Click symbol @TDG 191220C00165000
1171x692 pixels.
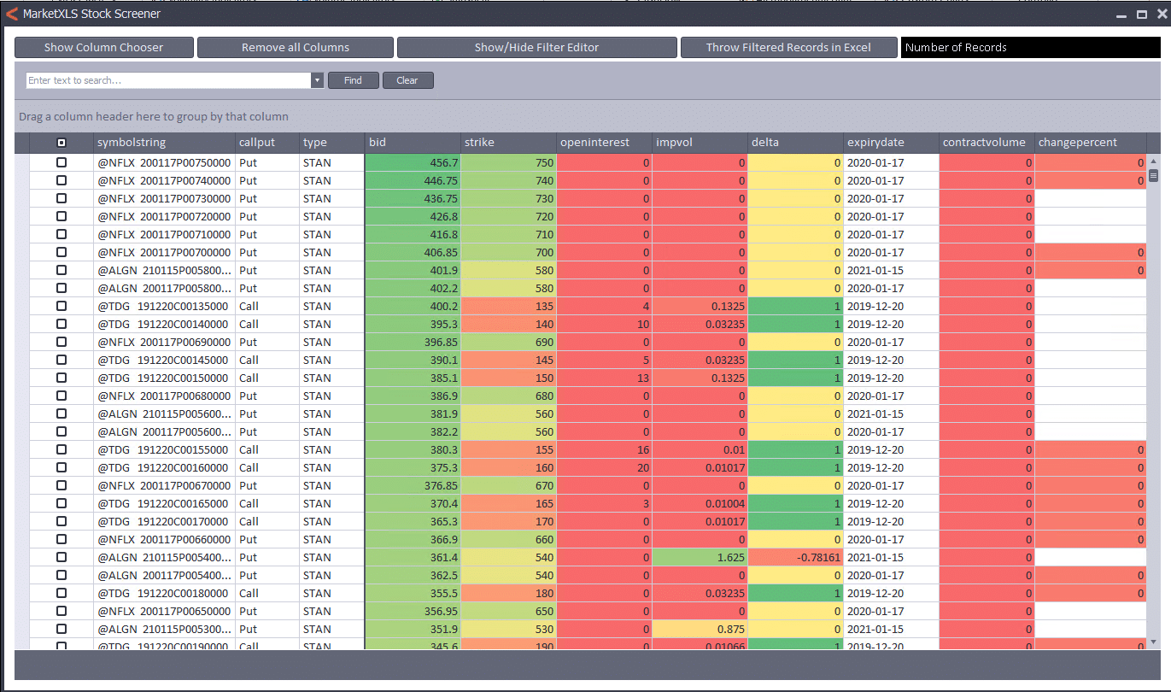pyautogui.click(x=163, y=503)
